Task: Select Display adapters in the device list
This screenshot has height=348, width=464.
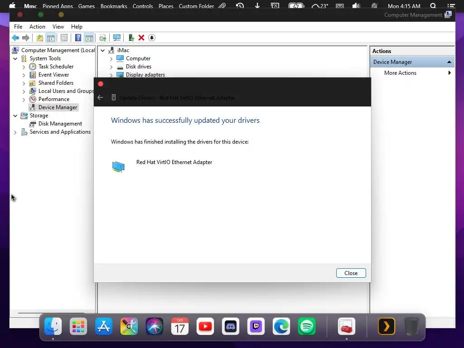Action: tap(145, 75)
